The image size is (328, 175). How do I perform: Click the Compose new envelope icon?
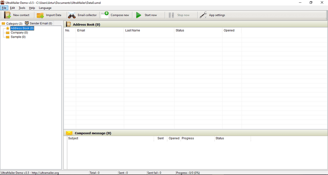(105, 15)
